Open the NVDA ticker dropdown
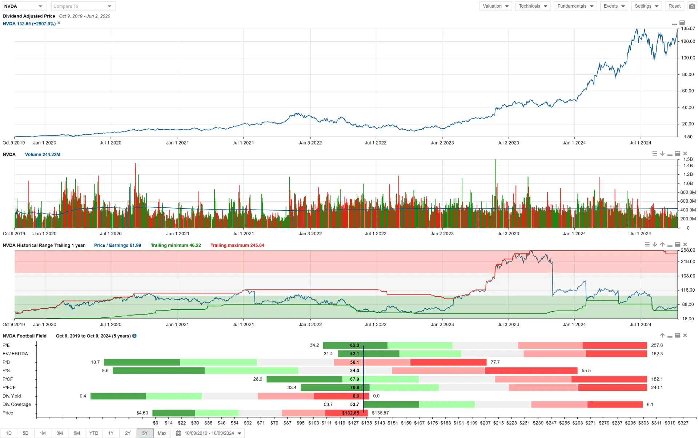Screen dimensions: 698x438 pyautogui.click(x=41, y=6)
